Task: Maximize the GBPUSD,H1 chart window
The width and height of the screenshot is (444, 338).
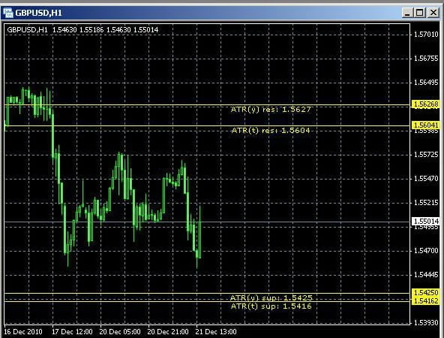Action: 420,13
